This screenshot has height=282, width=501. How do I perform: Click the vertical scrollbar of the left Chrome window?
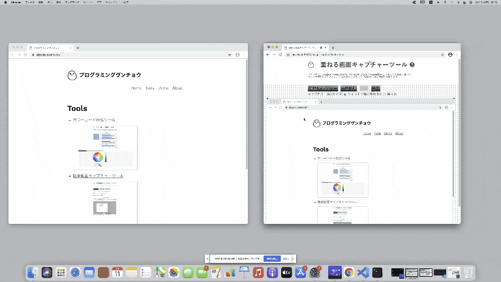tap(247, 114)
